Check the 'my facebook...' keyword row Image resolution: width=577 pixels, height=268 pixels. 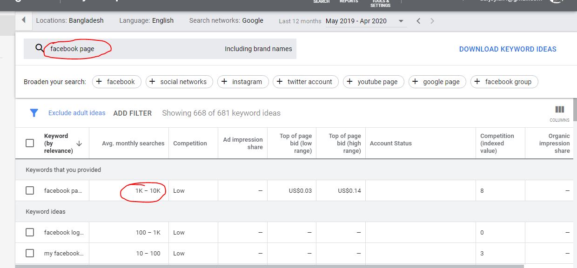tap(30, 253)
